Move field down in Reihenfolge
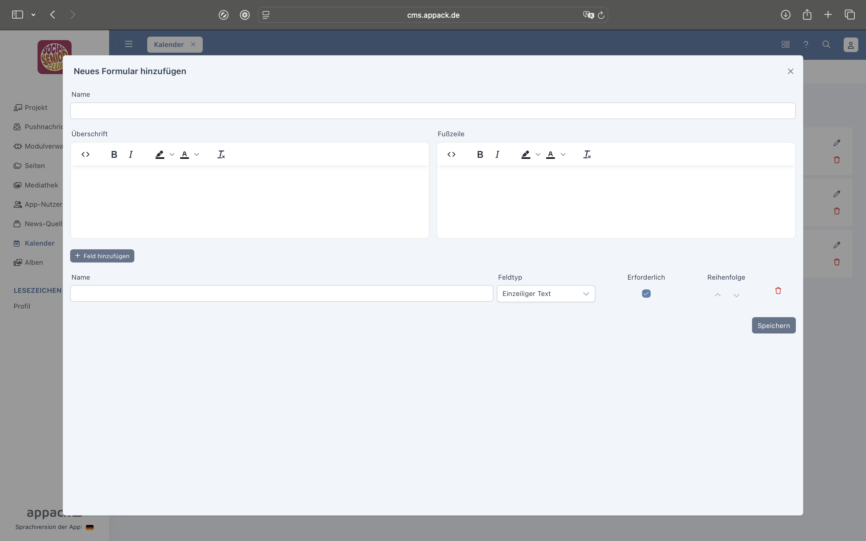Screen dimensions: 866x541 [x=736, y=295]
